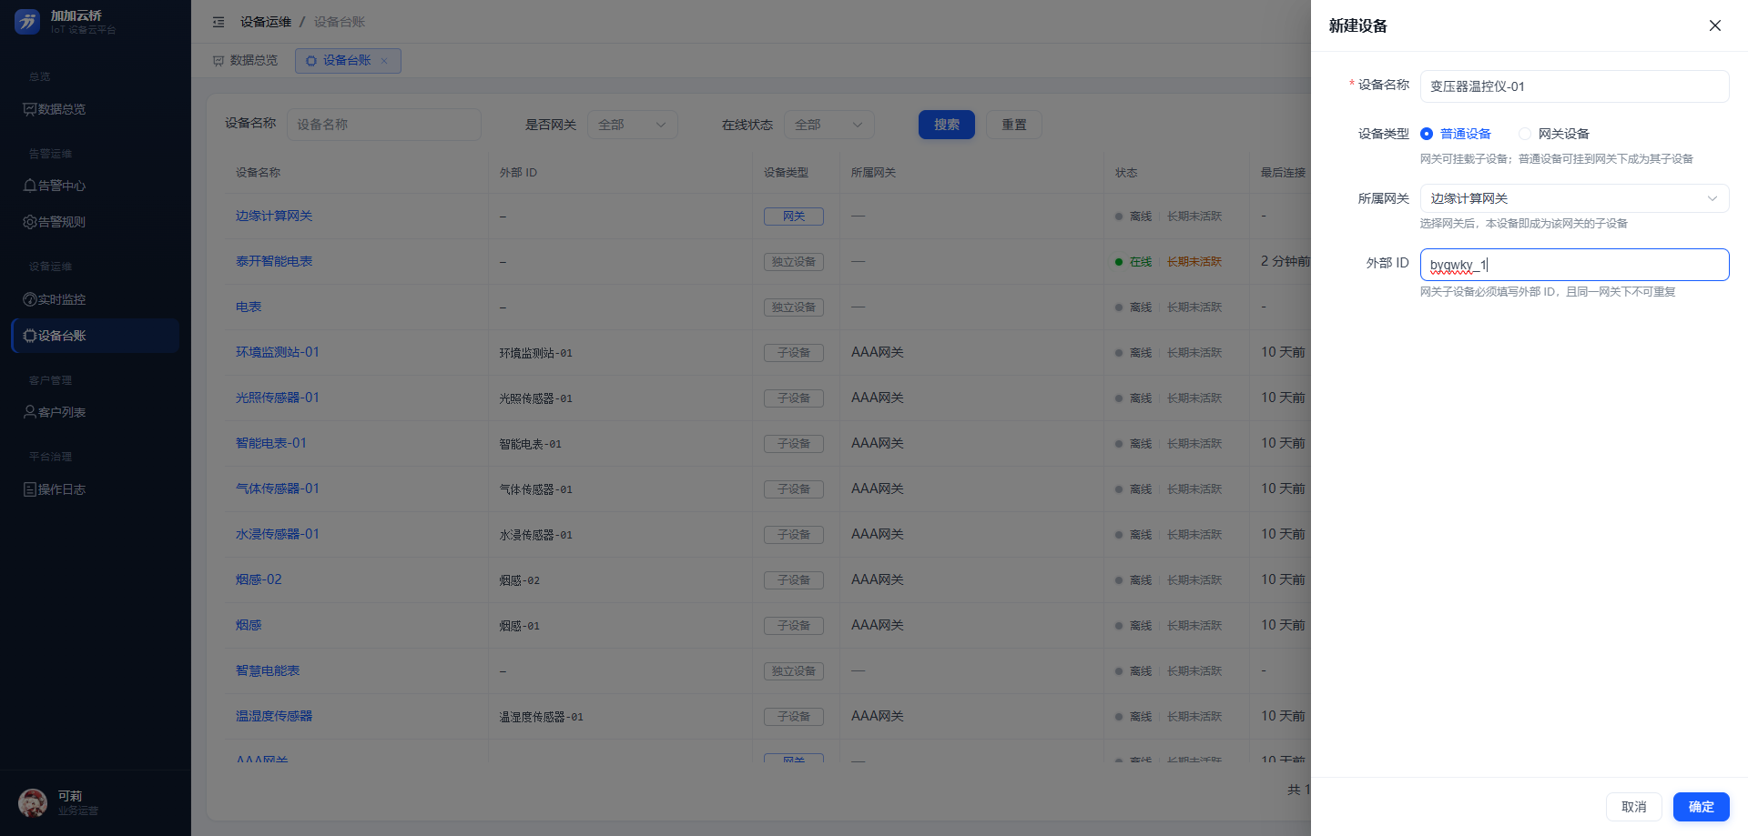1748x836 pixels.
Task: Open 是否网关 filter dropdown
Action: tap(633, 125)
